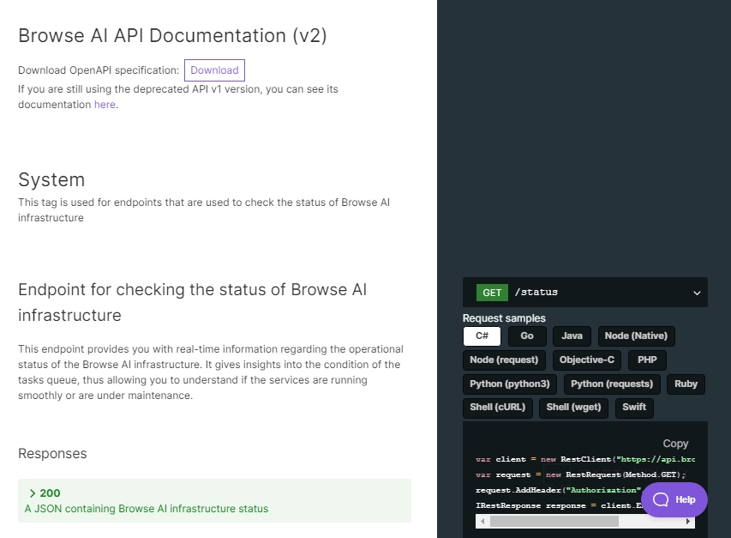Click the green GET method badge

click(x=492, y=293)
